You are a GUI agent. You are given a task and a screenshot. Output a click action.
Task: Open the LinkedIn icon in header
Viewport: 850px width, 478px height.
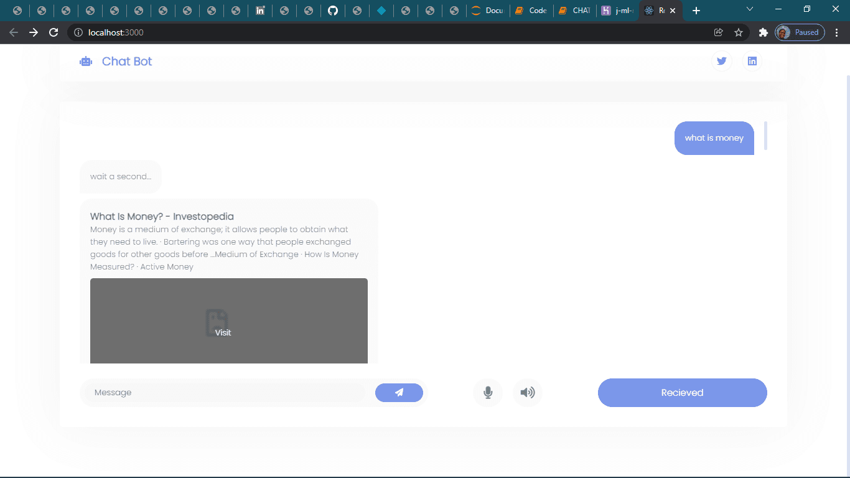(x=752, y=61)
